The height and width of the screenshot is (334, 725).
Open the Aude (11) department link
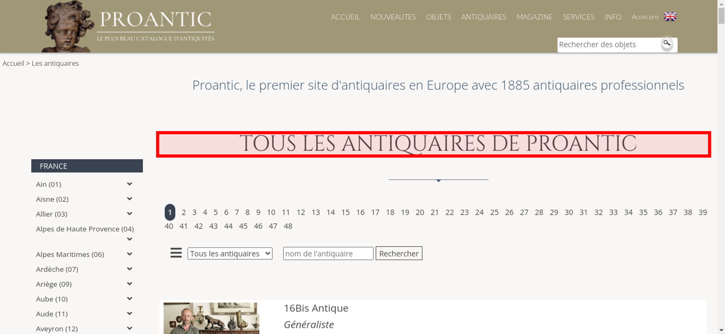point(52,314)
